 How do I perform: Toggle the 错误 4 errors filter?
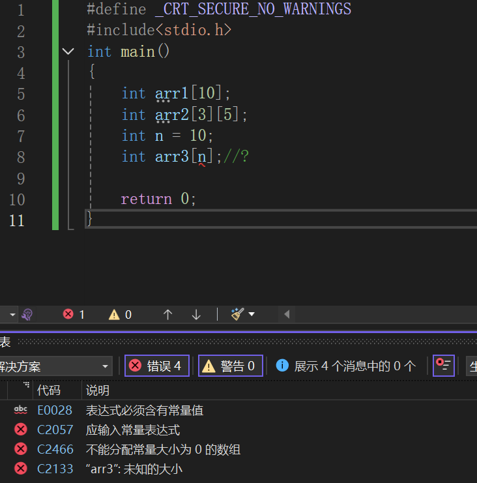tap(157, 366)
